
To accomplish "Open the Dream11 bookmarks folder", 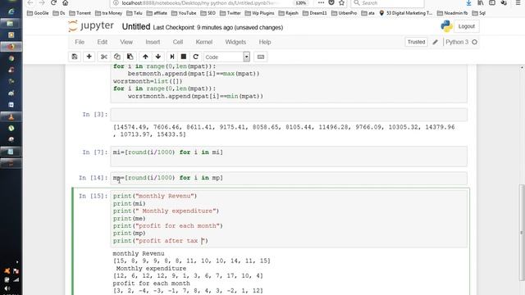I will click(x=315, y=13).
